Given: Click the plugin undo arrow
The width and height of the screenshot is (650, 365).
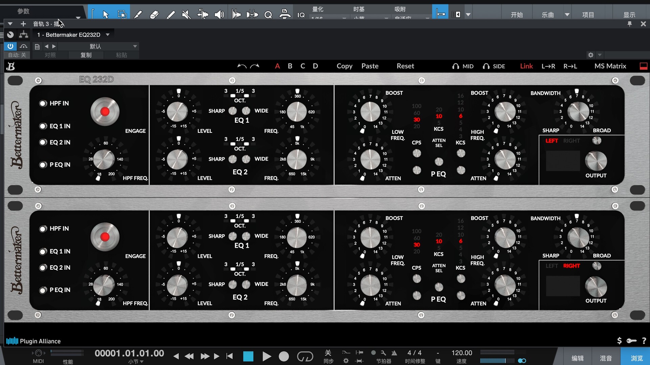Looking at the screenshot, I should click(242, 66).
